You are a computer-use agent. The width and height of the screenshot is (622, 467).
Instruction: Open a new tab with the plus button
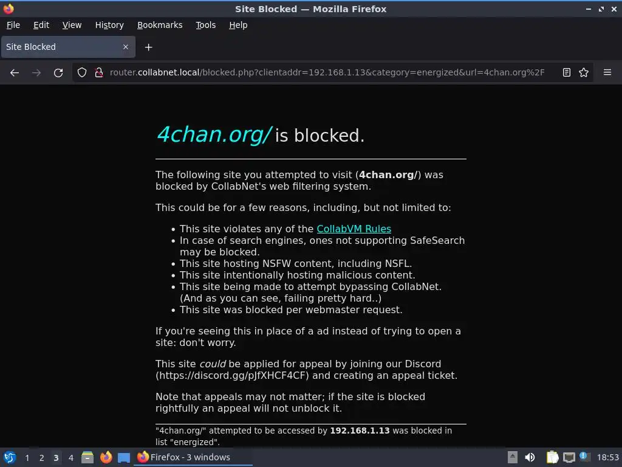(x=148, y=47)
